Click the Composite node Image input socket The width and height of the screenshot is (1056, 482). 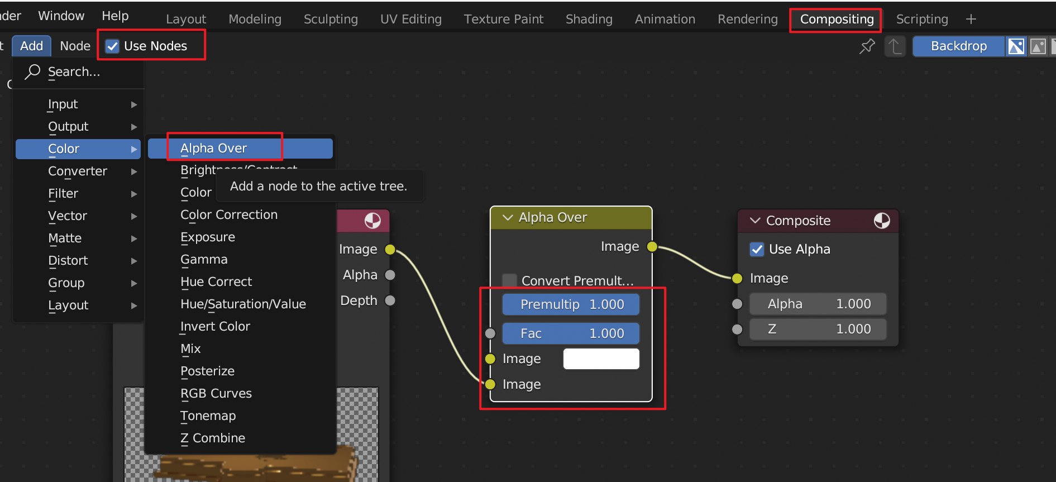(737, 278)
